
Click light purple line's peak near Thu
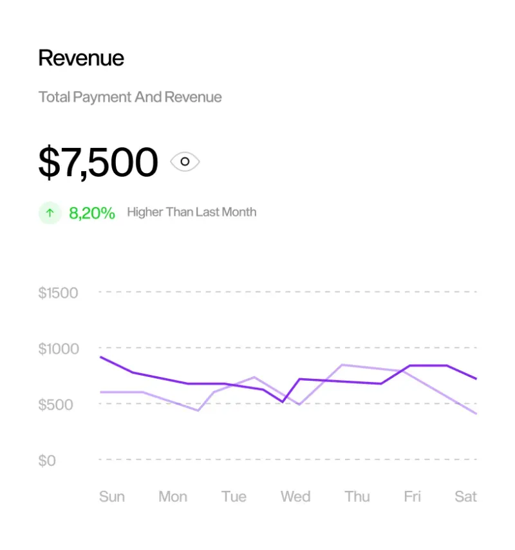(342, 365)
